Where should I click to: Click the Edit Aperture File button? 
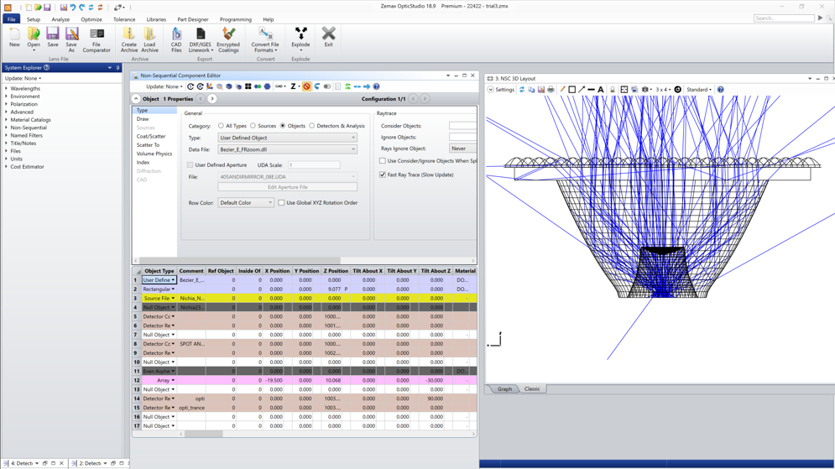pos(288,187)
